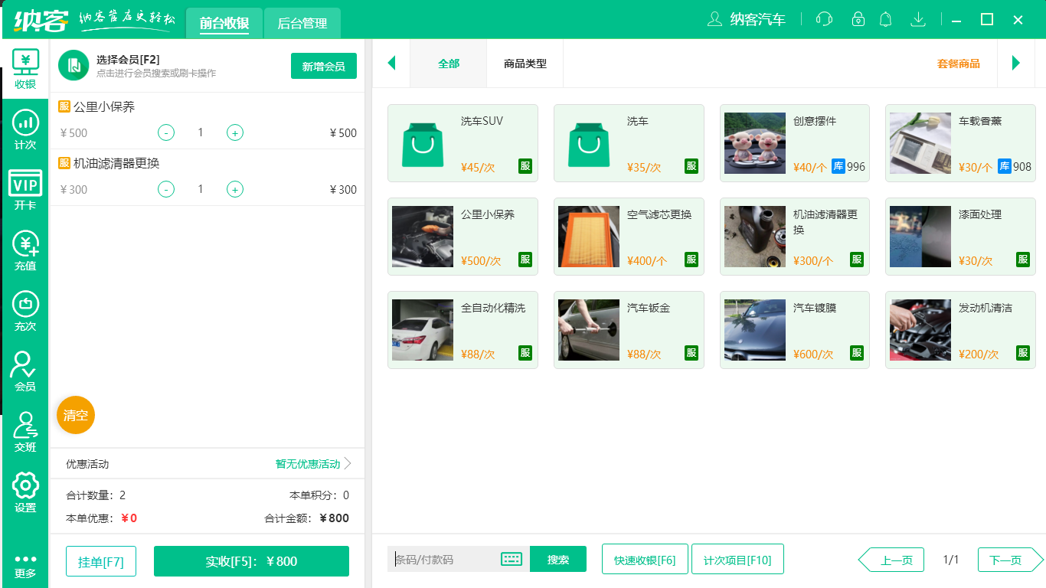Select the 创意摆件 product thumbnail
The height and width of the screenshot is (588, 1046).
pyautogui.click(x=755, y=143)
